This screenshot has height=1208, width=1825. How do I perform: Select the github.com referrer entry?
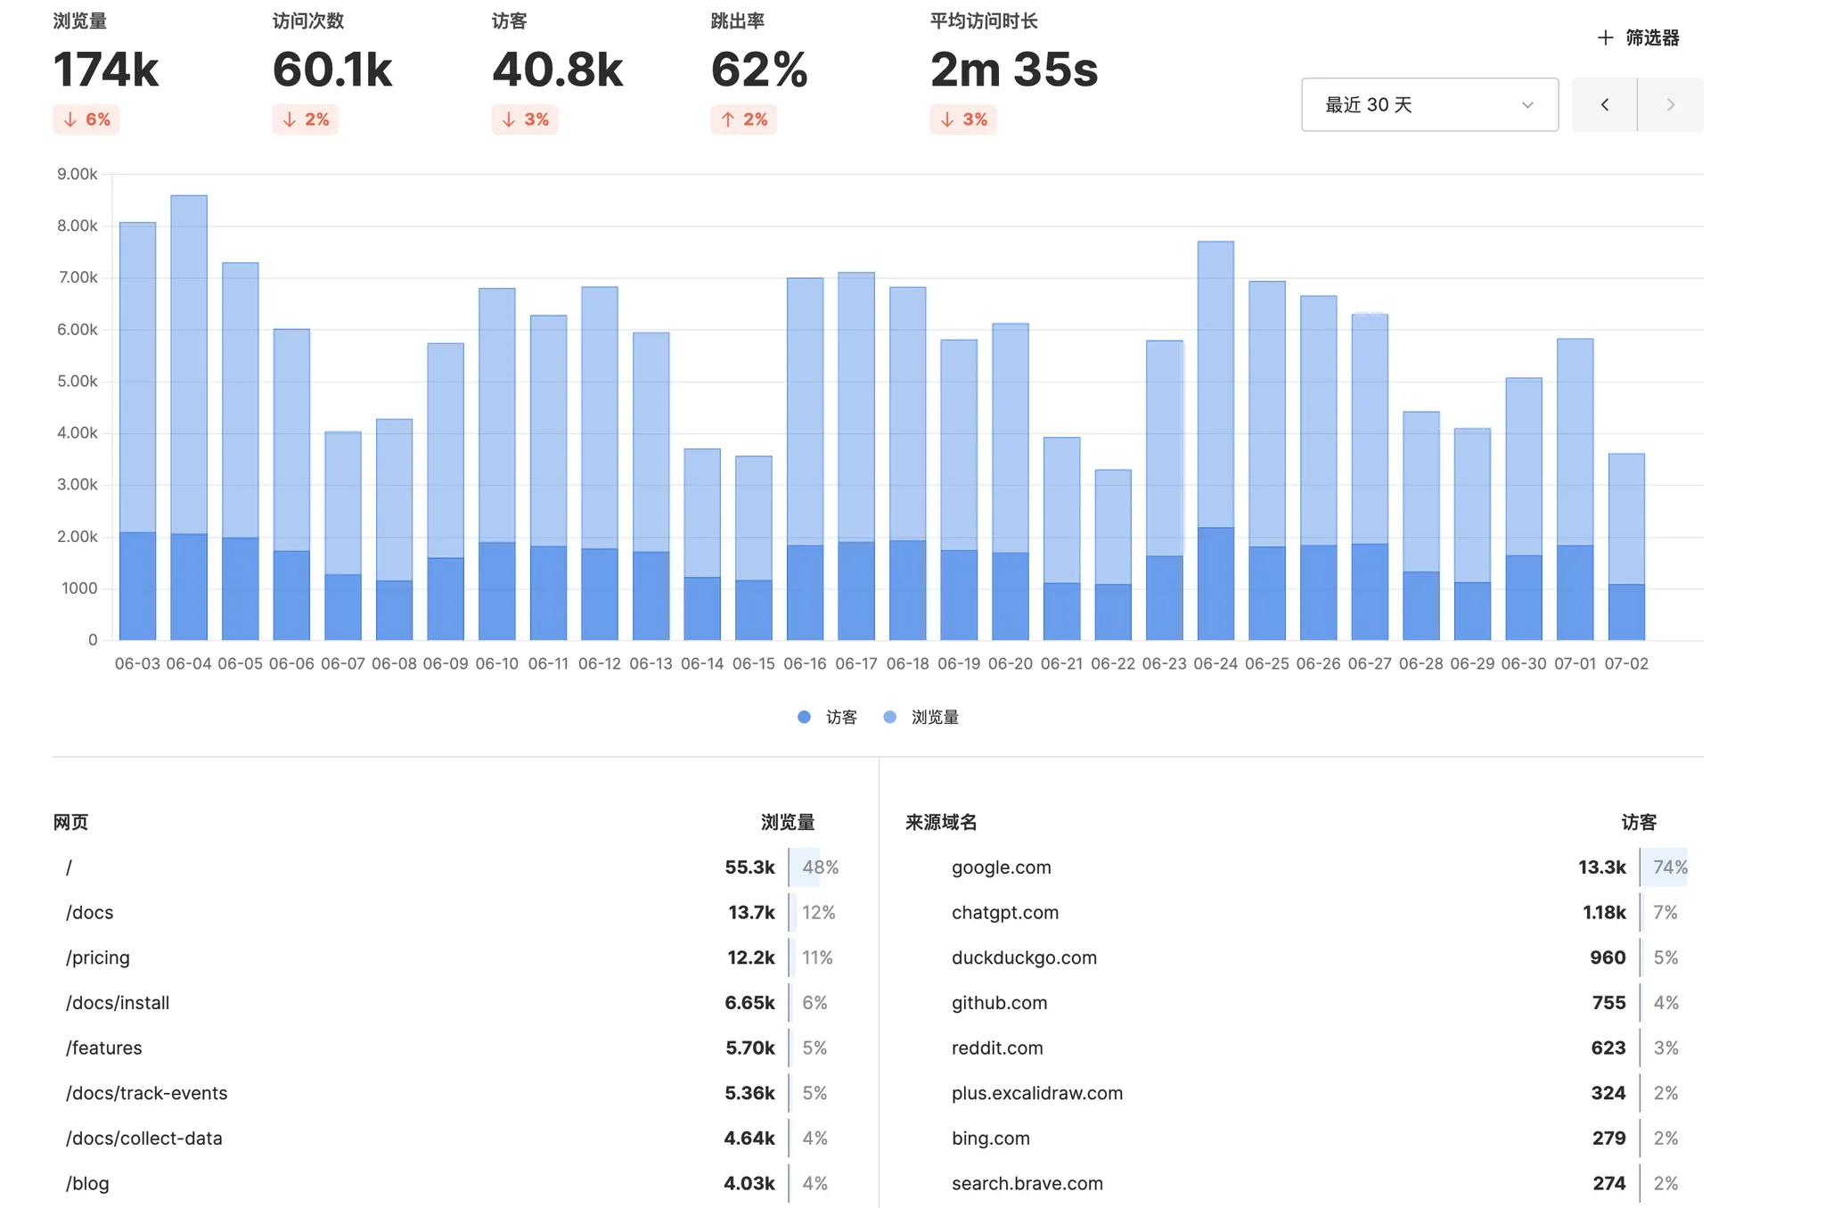999,1003
